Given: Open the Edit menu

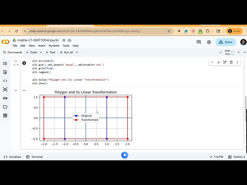Looking at the screenshot, I should point(23,45).
